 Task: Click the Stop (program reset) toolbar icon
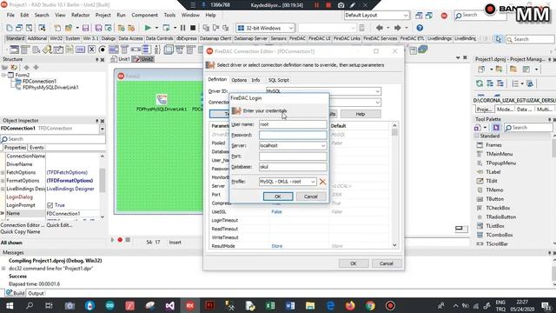pyautogui.click(x=193, y=28)
